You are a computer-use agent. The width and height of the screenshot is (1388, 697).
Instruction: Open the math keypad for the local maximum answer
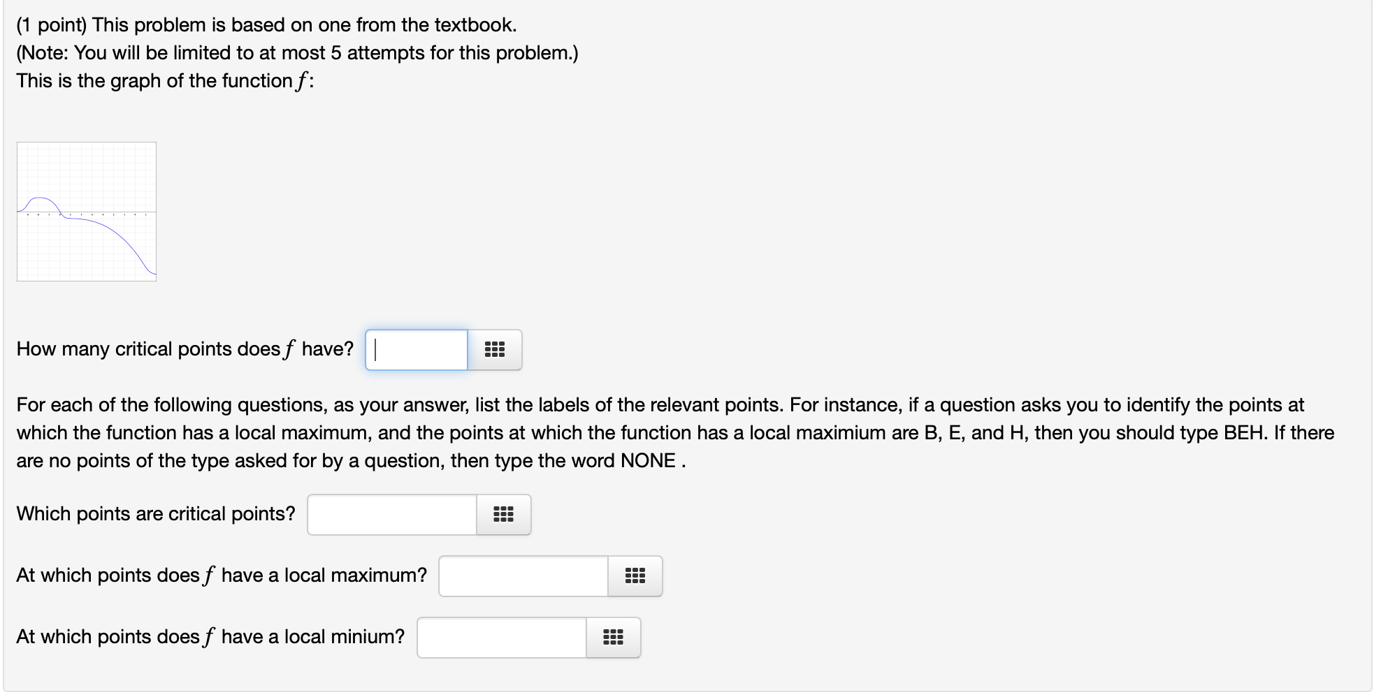(x=635, y=575)
